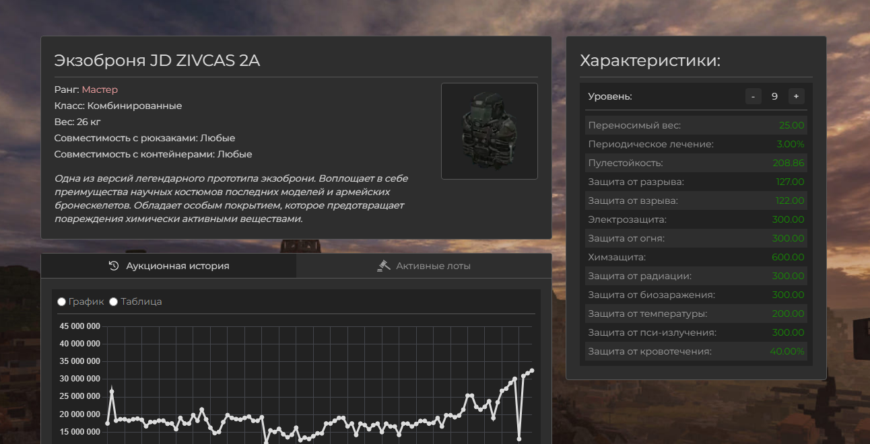Switch to the Активные лоты tab
Viewport: 870px width, 444px height.
tap(424, 266)
